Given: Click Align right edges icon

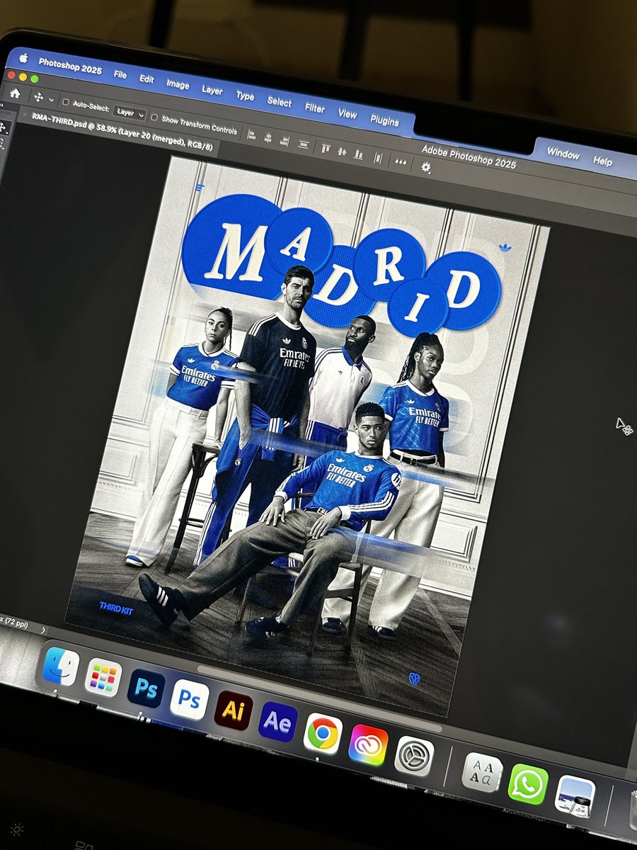Looking at the screenshot, I should [285, 141].
